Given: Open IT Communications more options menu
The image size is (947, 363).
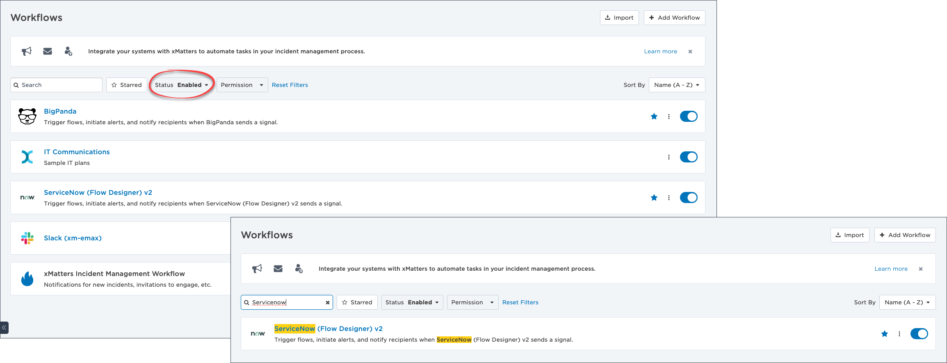Looking at the screenshot, I should click(669, 157).
